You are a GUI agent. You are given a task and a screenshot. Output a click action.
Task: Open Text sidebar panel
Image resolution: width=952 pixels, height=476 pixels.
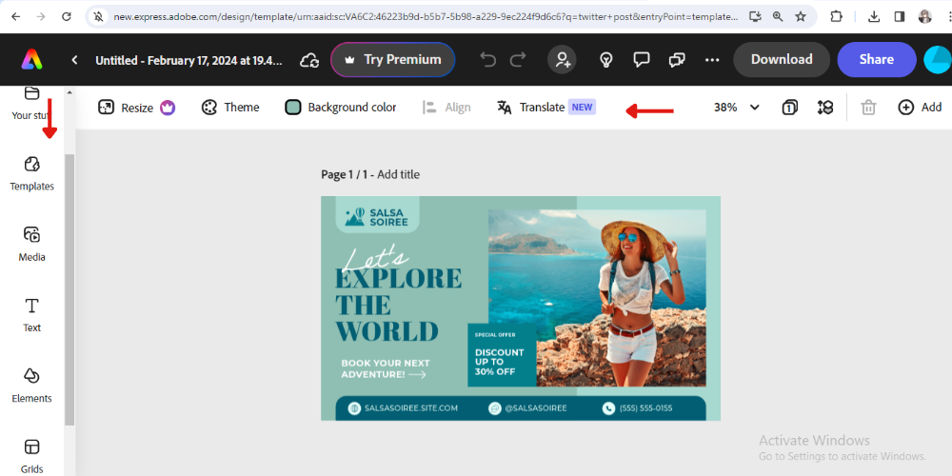point(31,315)
